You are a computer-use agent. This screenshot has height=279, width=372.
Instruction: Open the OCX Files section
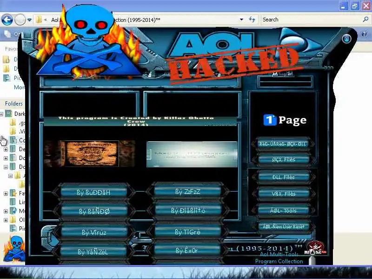pos(284,159)
